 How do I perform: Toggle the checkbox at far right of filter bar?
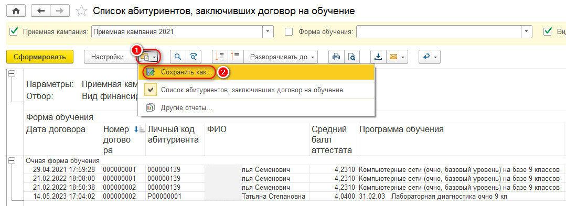click(547, 31)
